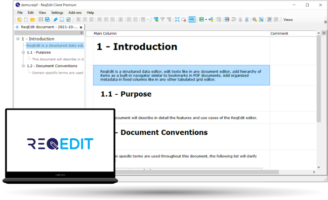
Task: Open the View menu
Action: (42, 12)
